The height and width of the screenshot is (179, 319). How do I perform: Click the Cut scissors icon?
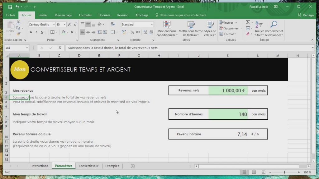(18, 22)
